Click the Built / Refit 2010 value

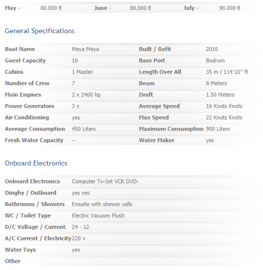pos(211,49)
